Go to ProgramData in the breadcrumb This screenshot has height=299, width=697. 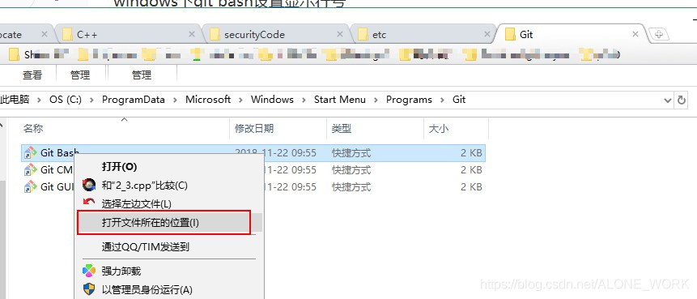point(134,100)
